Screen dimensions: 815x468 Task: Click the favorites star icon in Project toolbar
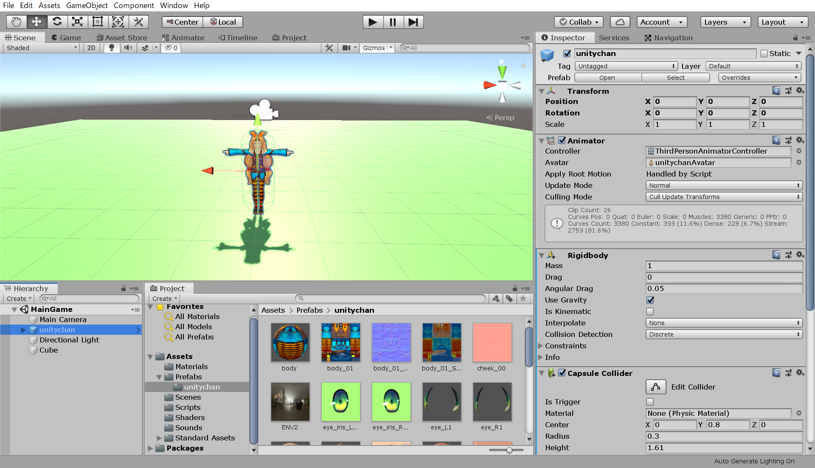coord(523,299)
